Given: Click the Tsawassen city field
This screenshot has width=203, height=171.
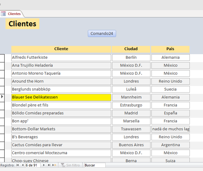Looking at the screenshot, I should (131, 129).
